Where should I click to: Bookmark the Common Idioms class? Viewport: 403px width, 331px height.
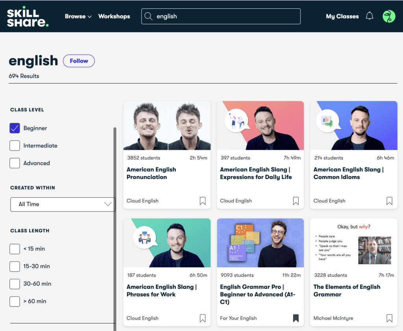pos(389,201)
